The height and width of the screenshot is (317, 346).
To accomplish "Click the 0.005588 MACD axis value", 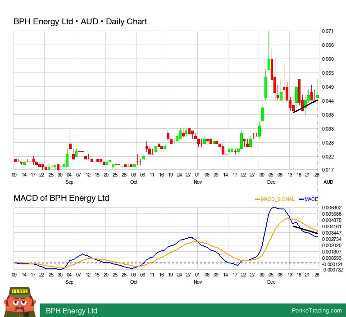I will [332, 214].
